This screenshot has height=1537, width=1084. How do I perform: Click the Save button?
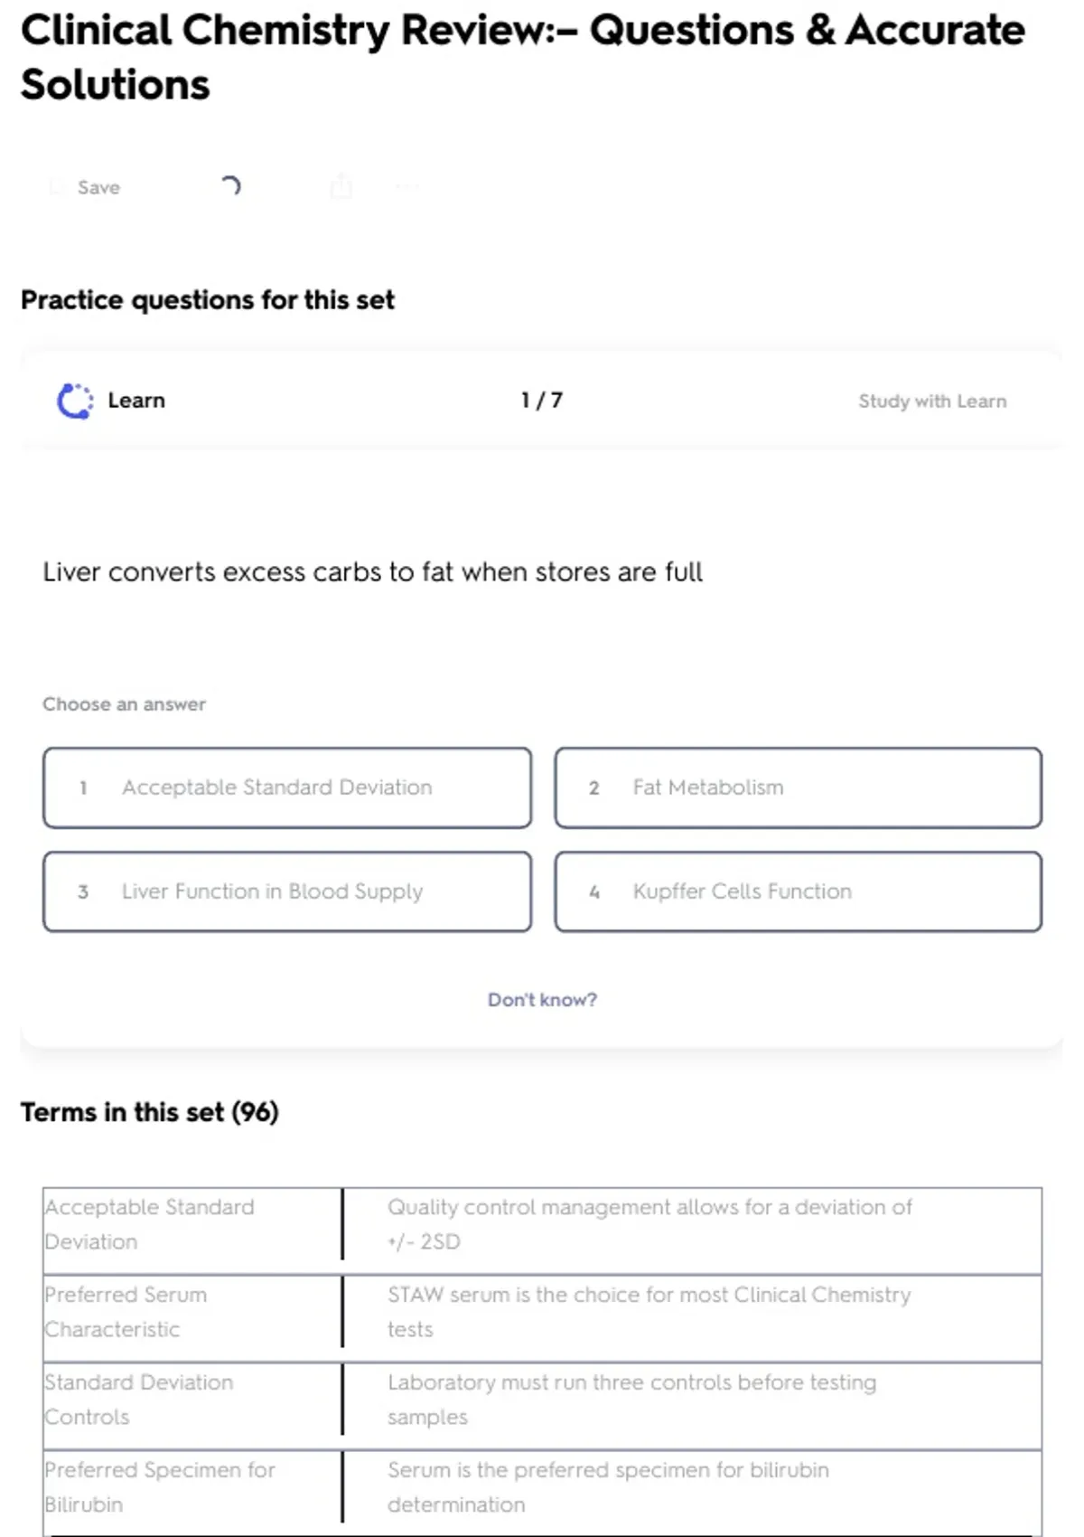click(x=98, y=187)
